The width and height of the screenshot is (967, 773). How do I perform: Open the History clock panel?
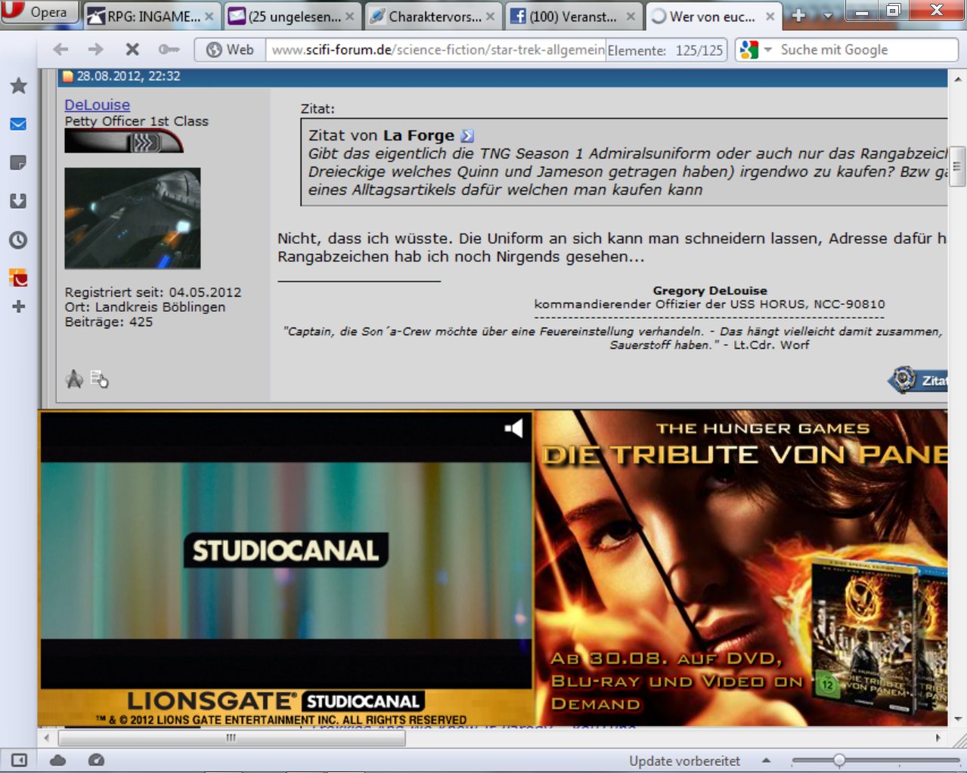tap(18, 240)
